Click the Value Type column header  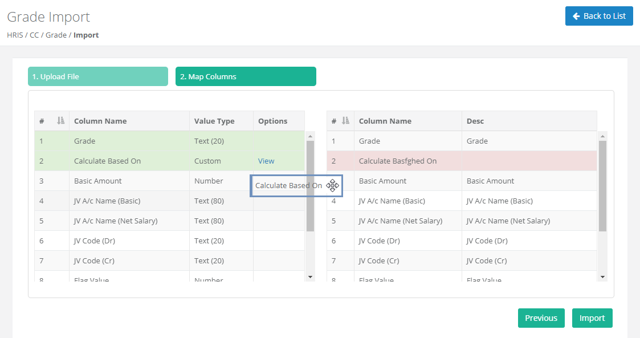coord(214,121)
